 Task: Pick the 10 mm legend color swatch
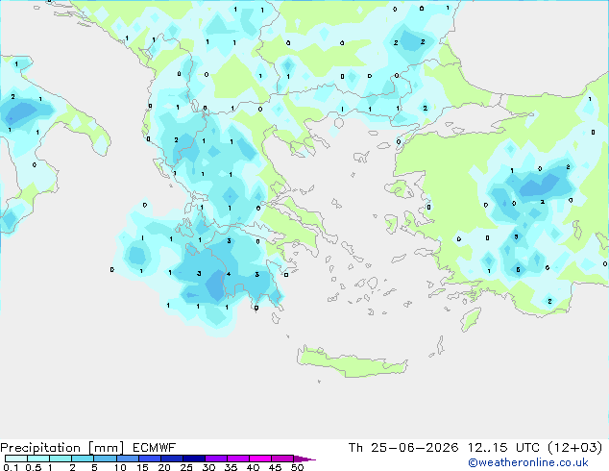(x=127, y=459)
